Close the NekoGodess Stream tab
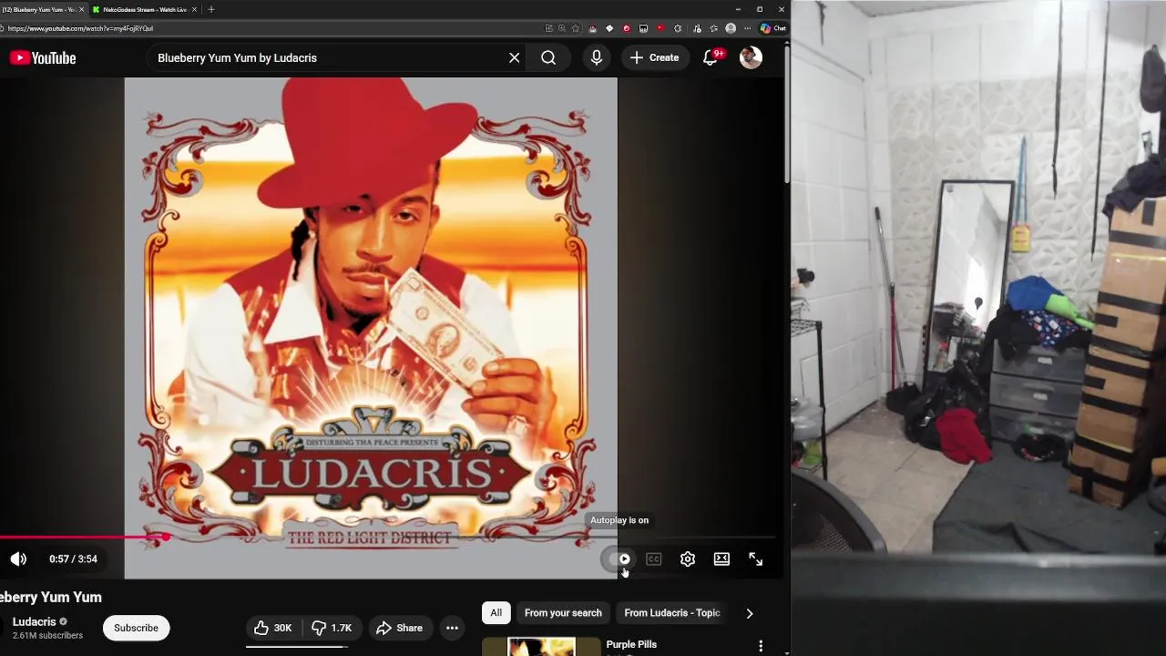Image resolution: width=1166 pixels, height=656 pixels. pyautogui.click(x=194, y=9)
